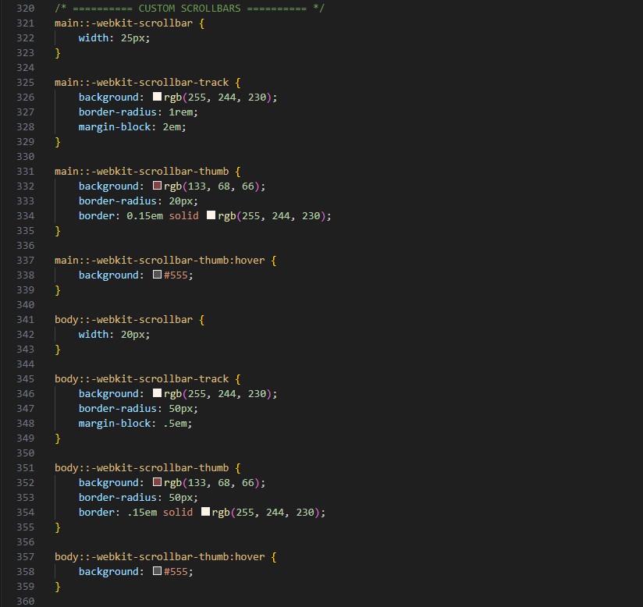Image resolution: width=643 pixels, height=607 pixels.
Task: Click line number 360
Action: (26, 602)
